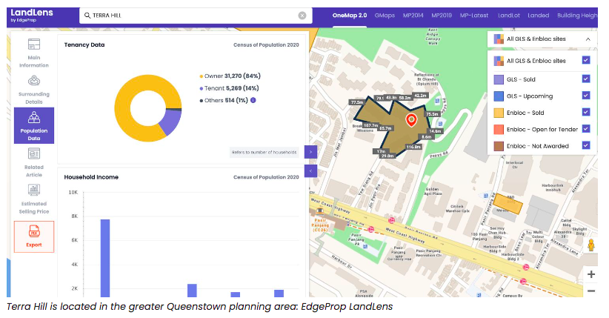Uncheck Enbloc - Open for Tender checkbox
The height and width of the screenshot is (318, 609).
tap(586, 129)
